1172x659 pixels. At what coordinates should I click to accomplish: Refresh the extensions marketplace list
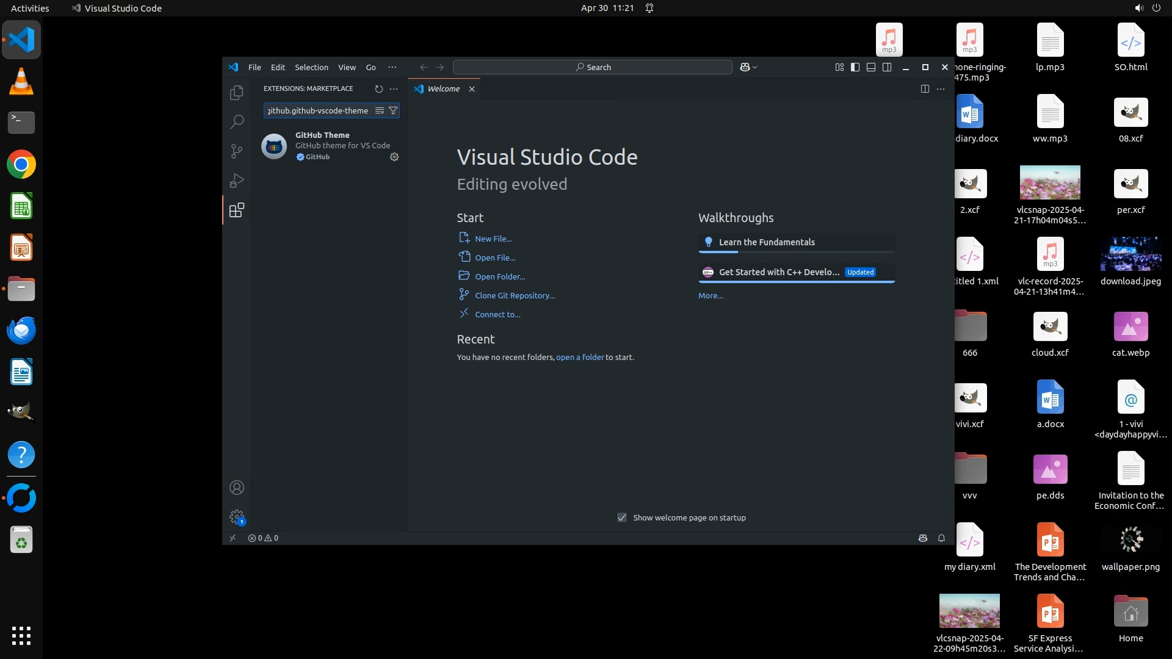[x=378, y=89]
